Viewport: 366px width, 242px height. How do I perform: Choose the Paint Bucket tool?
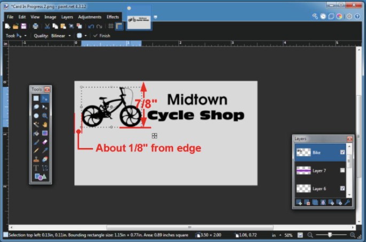click(36, 132)
